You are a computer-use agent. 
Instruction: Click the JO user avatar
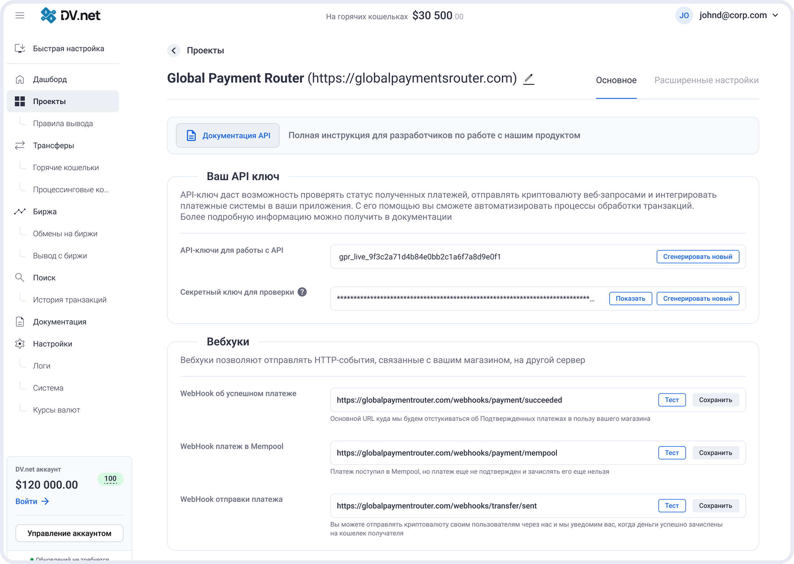point(684,16)
